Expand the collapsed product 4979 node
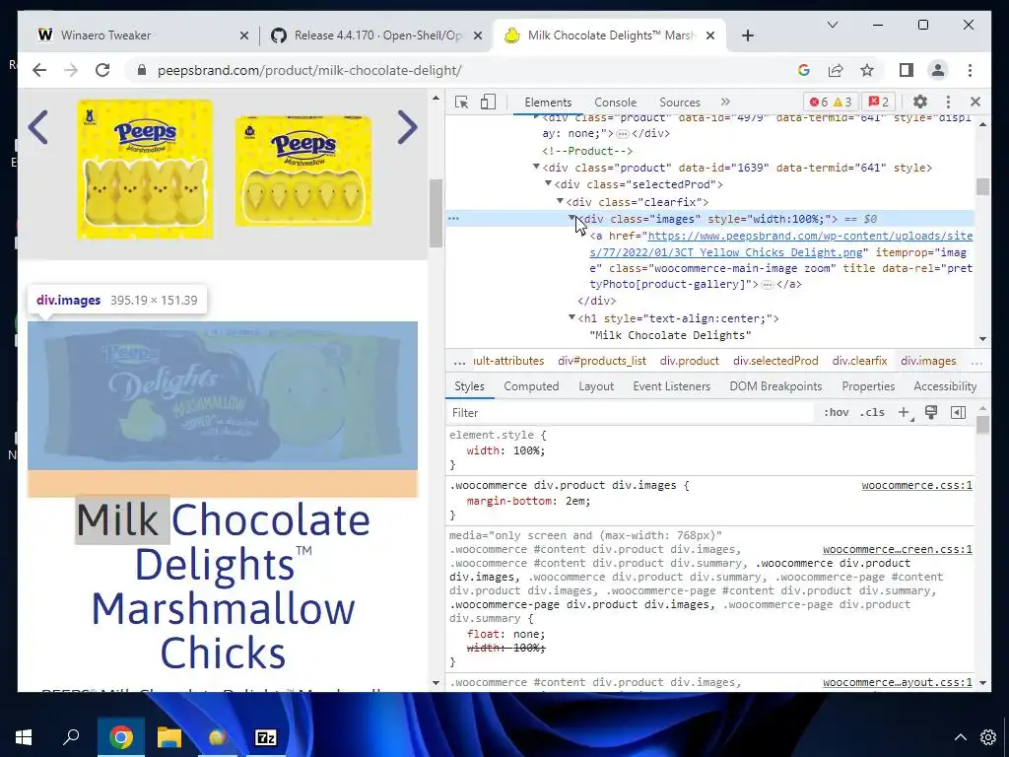1009x757 pixels. click(536, 118)
